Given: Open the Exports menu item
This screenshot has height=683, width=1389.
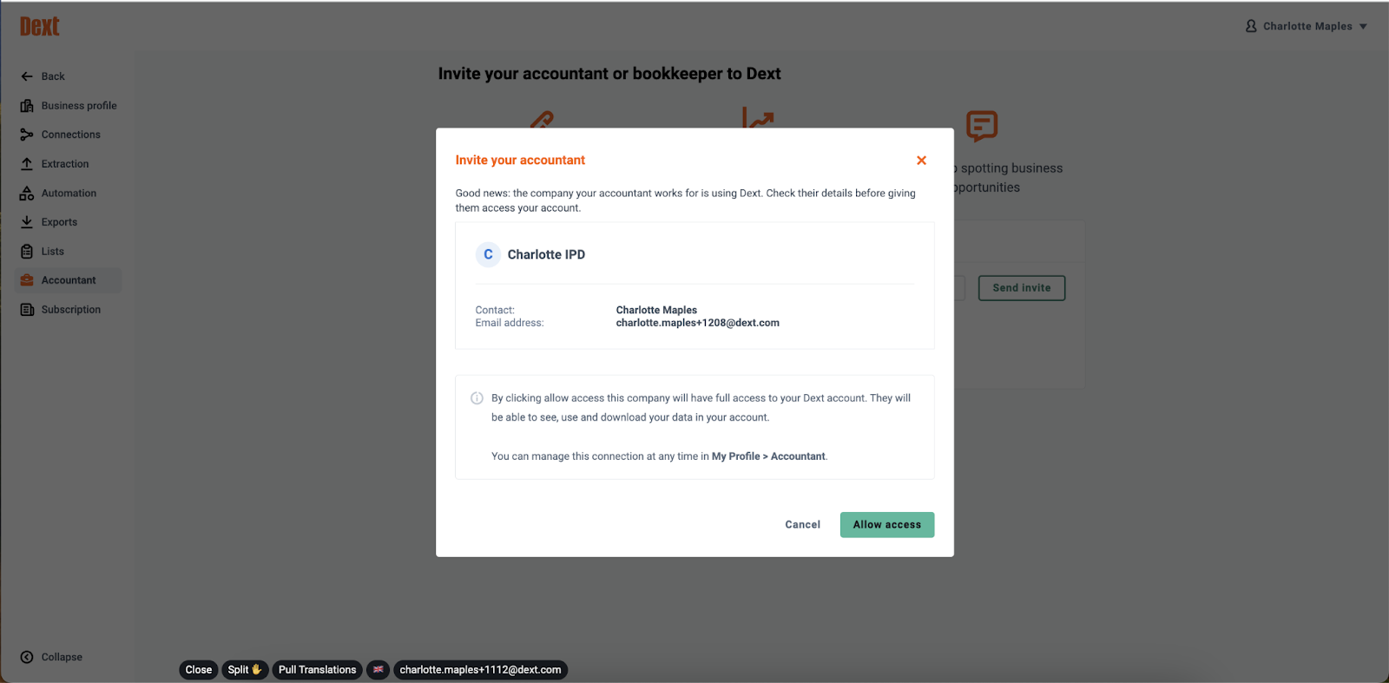Looking at the screenshot, I should click(x=59, y=222).
